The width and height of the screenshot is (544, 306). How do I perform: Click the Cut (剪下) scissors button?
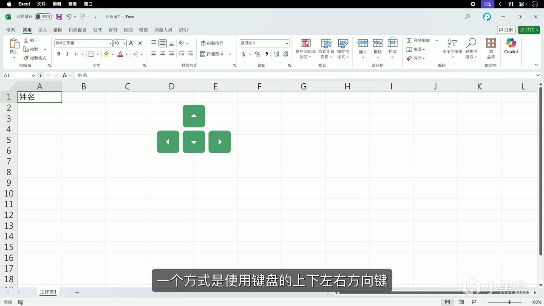coord(31,40)
